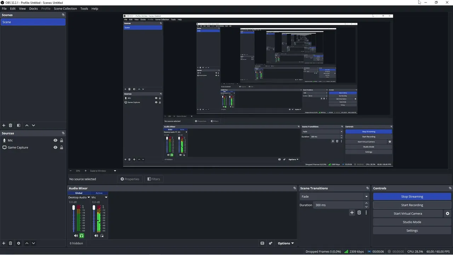Viewport: 453px width, 255px height.
Task: Undock the Scenes panel
Action: [63, 15]
